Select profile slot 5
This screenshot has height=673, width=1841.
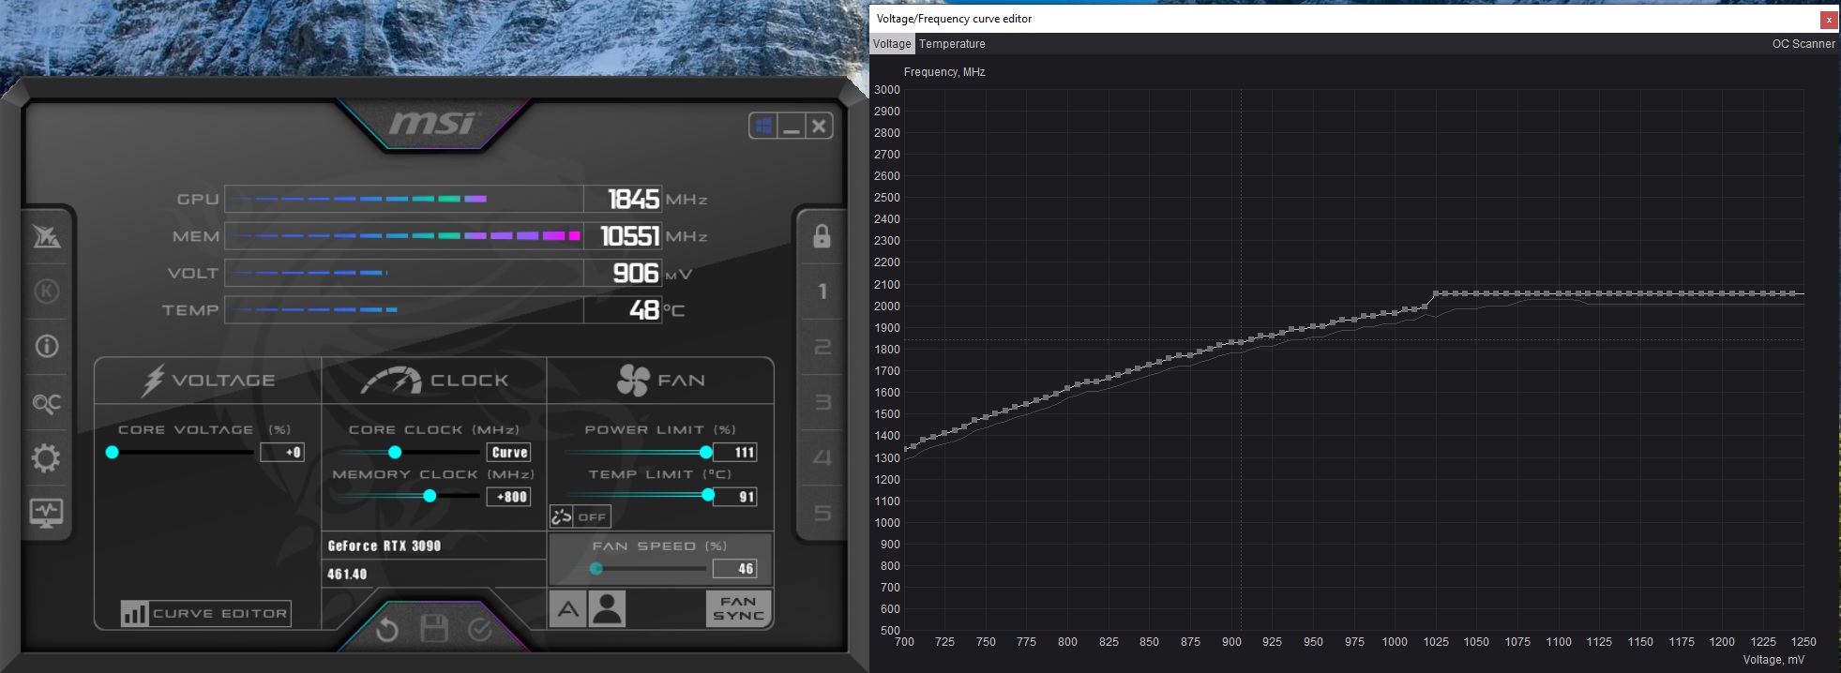coord(822,513)
